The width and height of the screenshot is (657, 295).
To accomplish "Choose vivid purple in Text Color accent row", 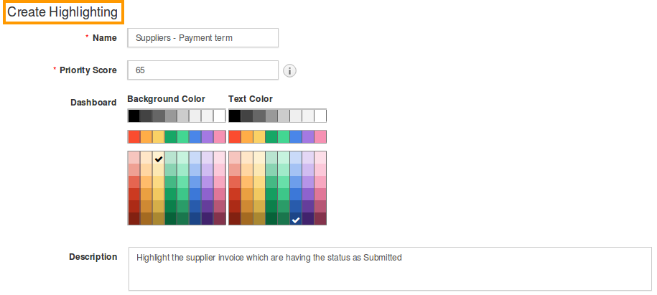I will coord(308,136).
